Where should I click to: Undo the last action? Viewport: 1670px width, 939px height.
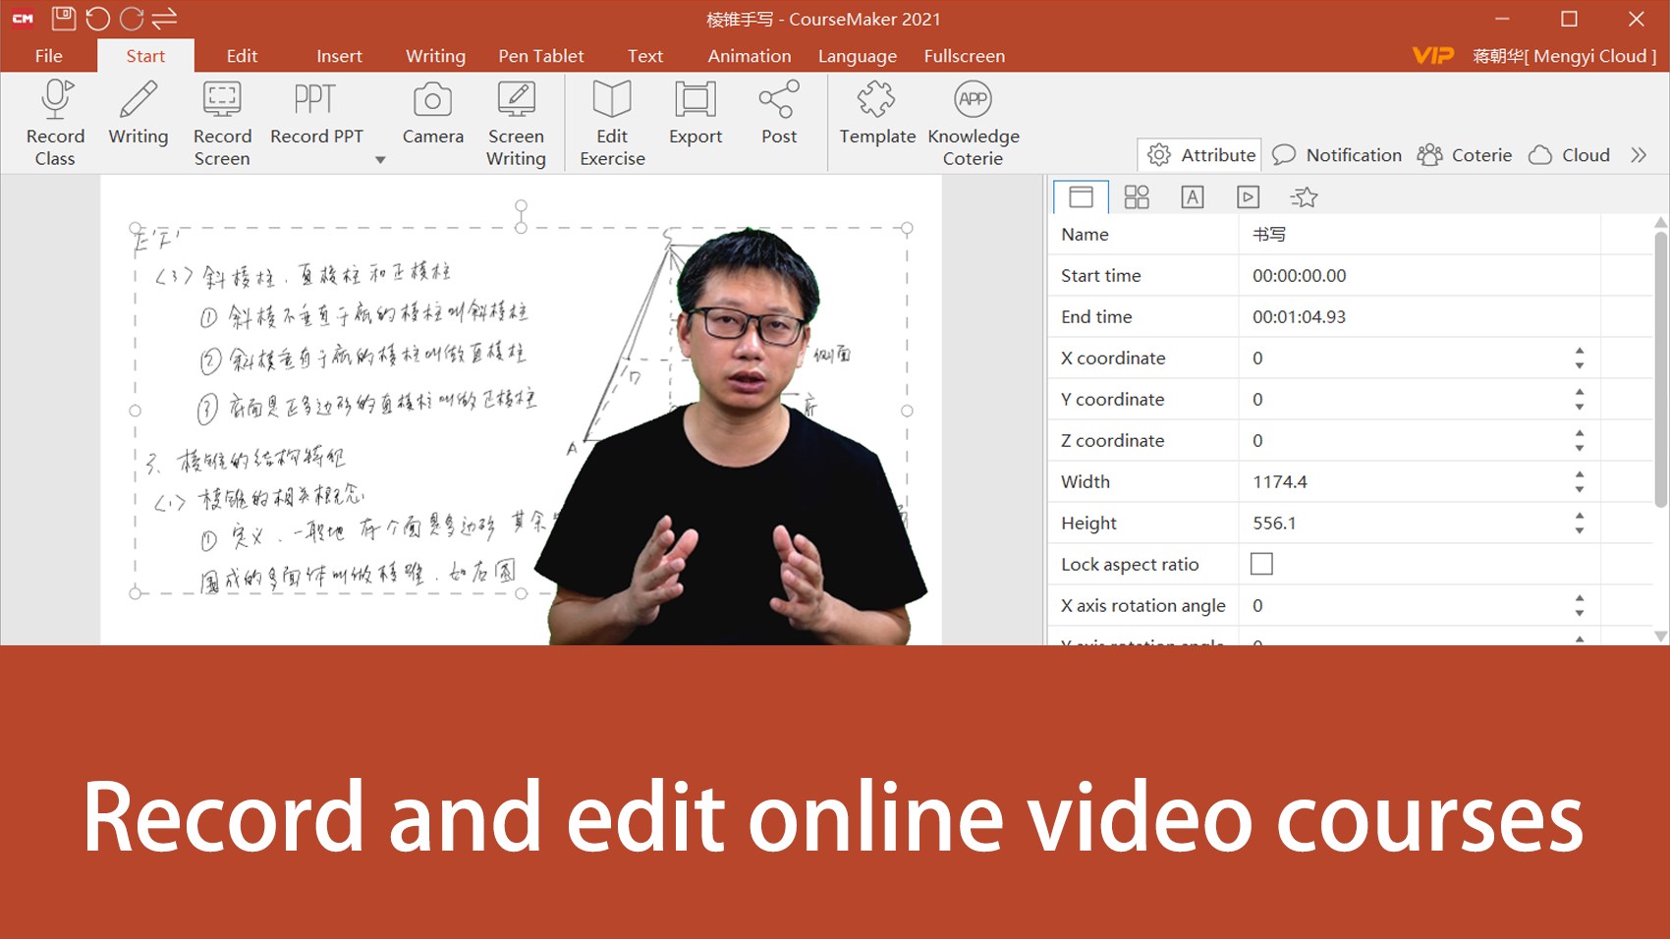pyautogui.click(x=97, y=18)
